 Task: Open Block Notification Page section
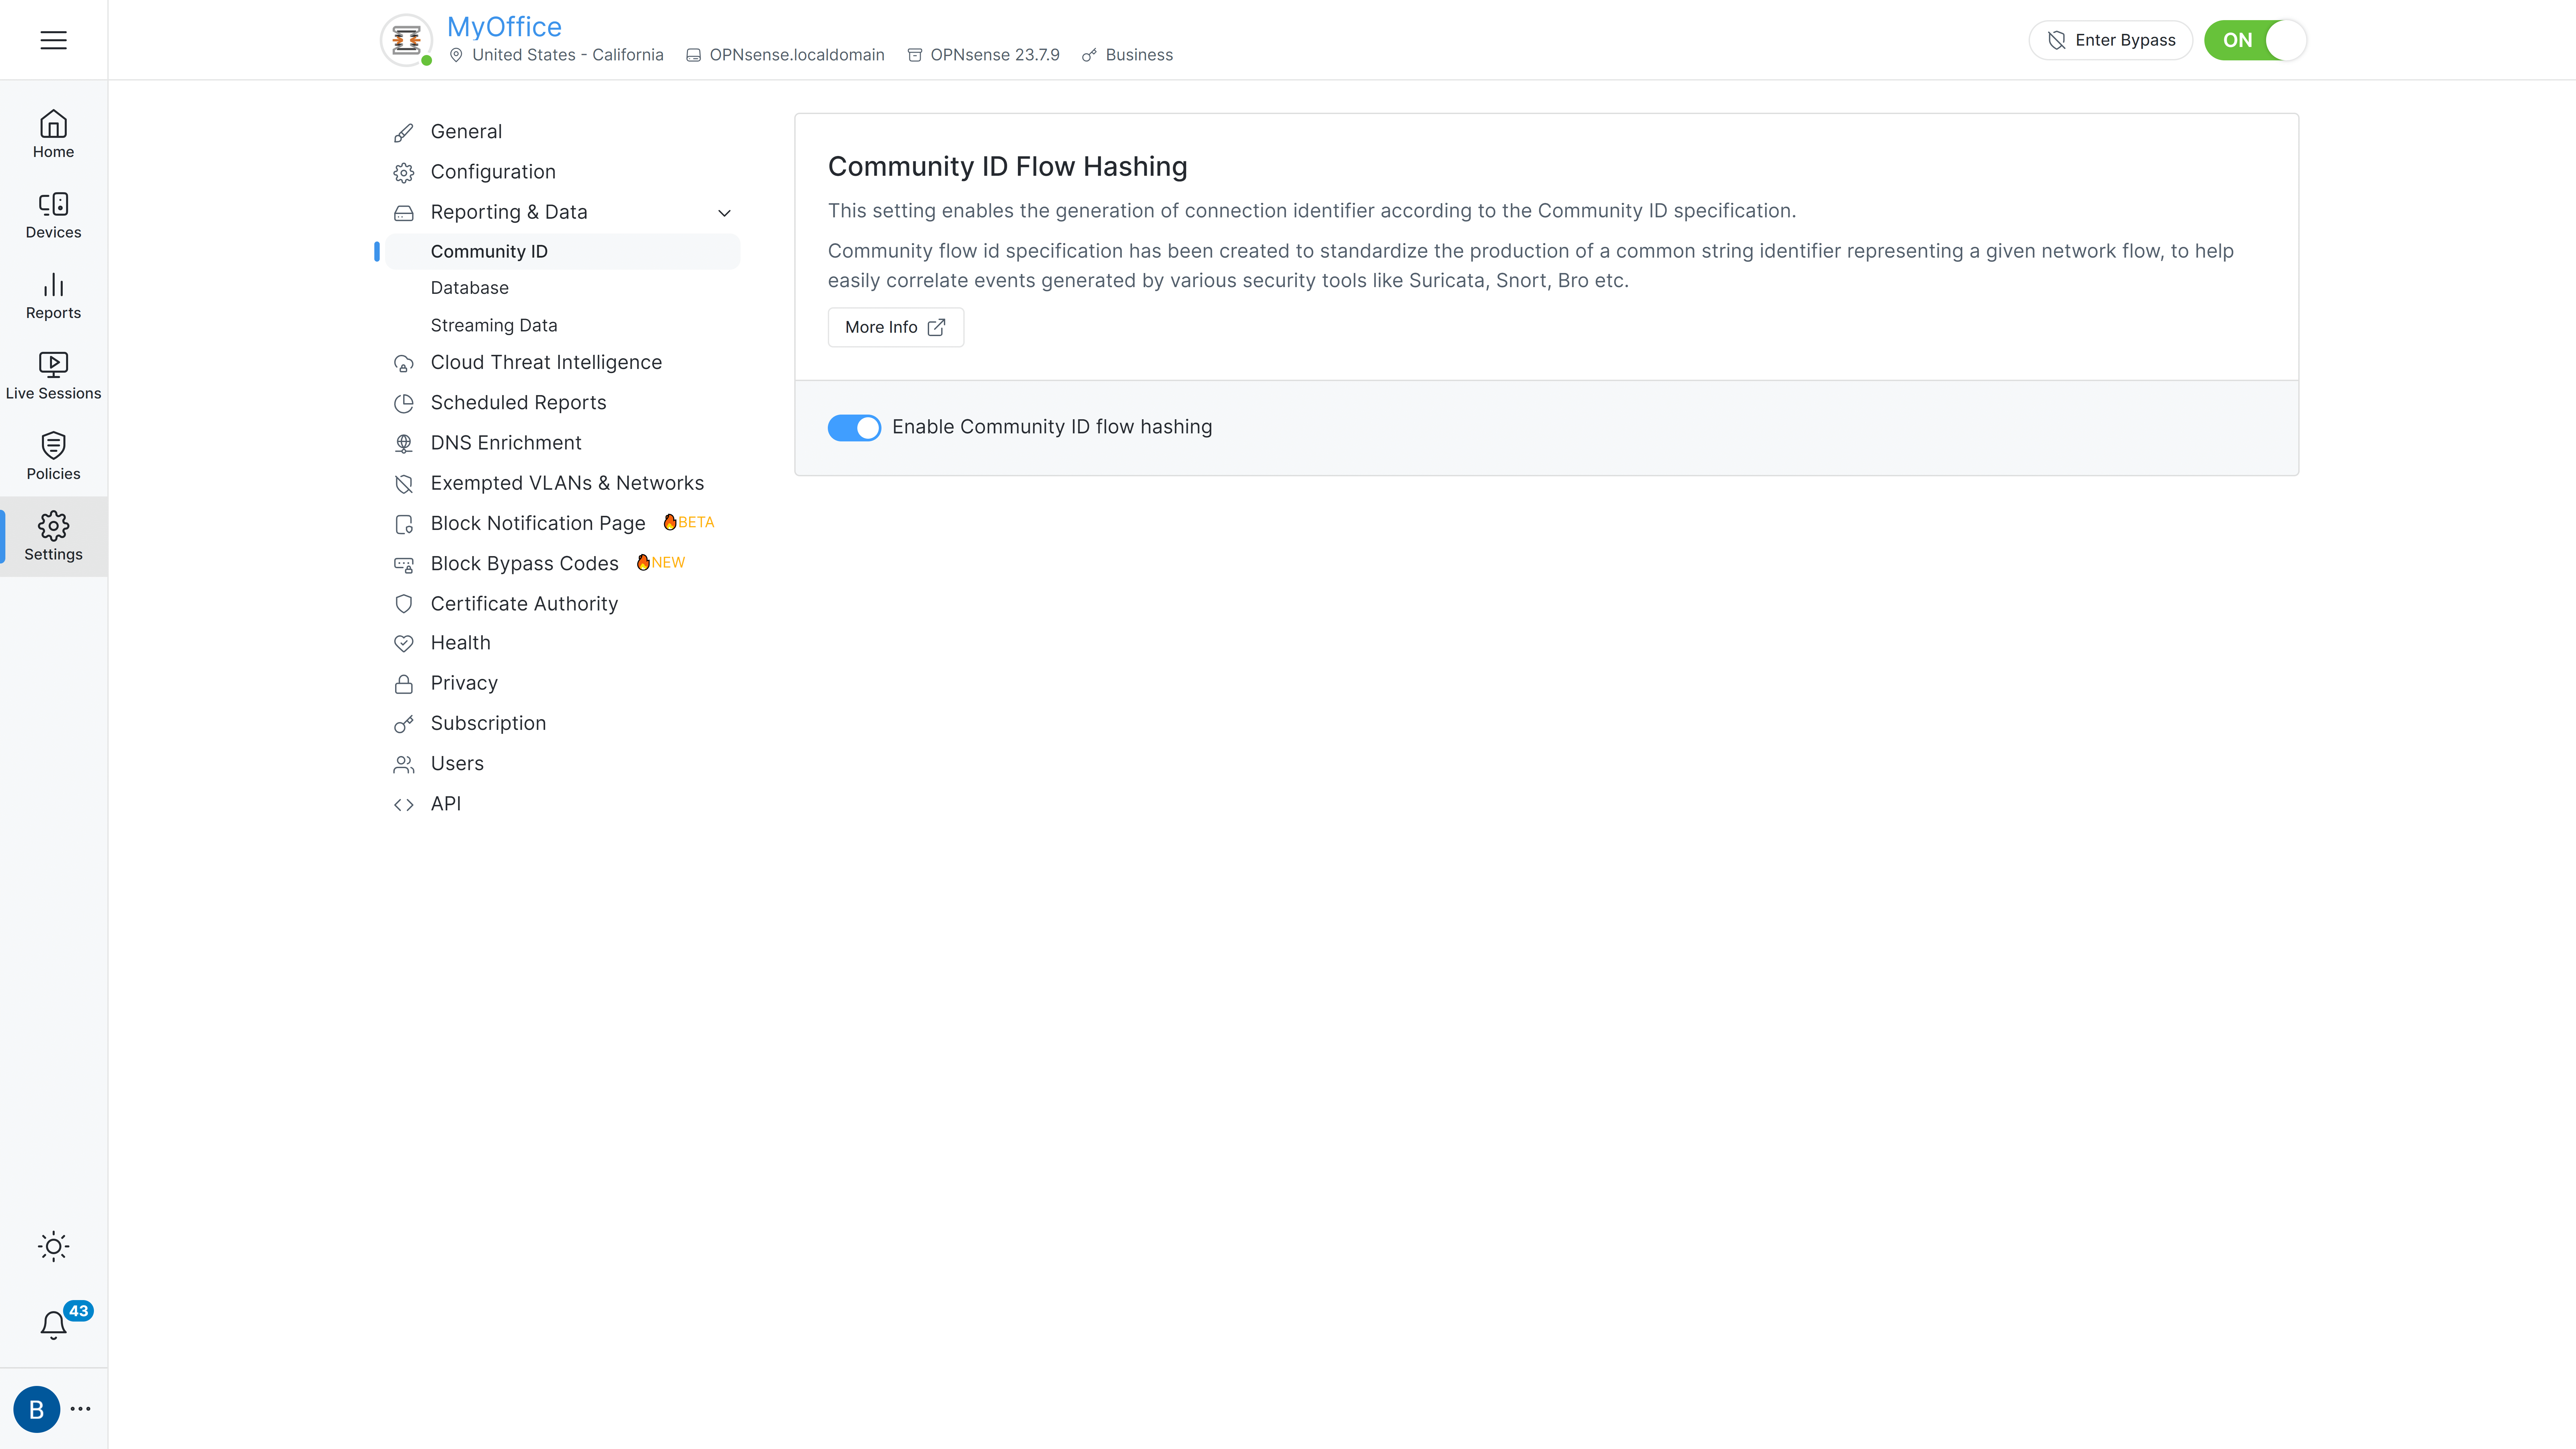point(538,524)
